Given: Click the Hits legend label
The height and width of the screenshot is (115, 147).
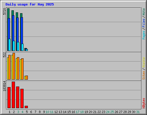Looking at the screenshot, I should coord(144,12).
